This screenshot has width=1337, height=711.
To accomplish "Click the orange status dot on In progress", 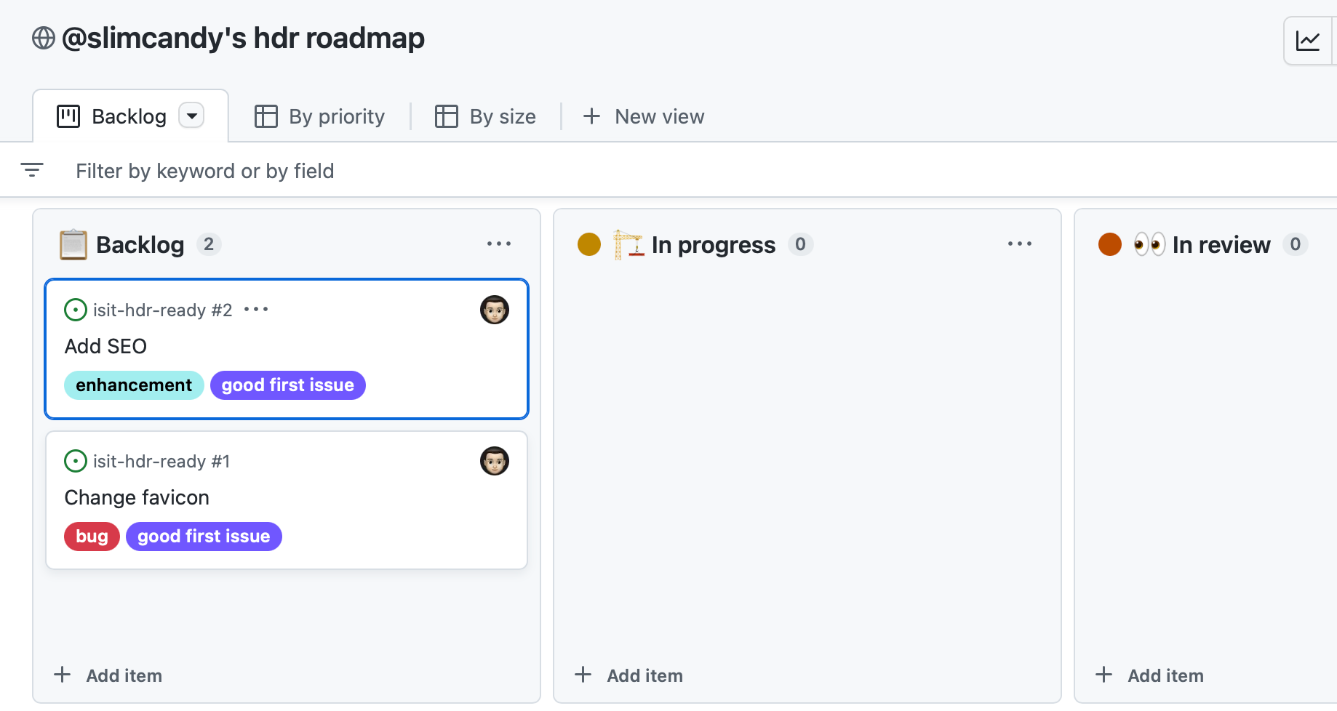I will click(x=589, y=244).
